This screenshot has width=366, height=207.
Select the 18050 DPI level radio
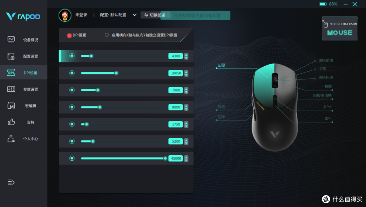click(x=72, y=73)
